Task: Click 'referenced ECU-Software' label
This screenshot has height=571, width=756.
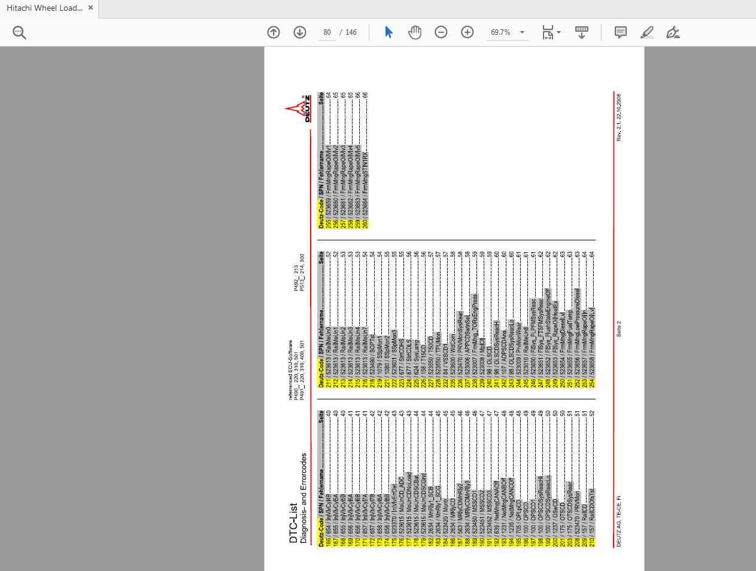Action: [x=291, y=370]
